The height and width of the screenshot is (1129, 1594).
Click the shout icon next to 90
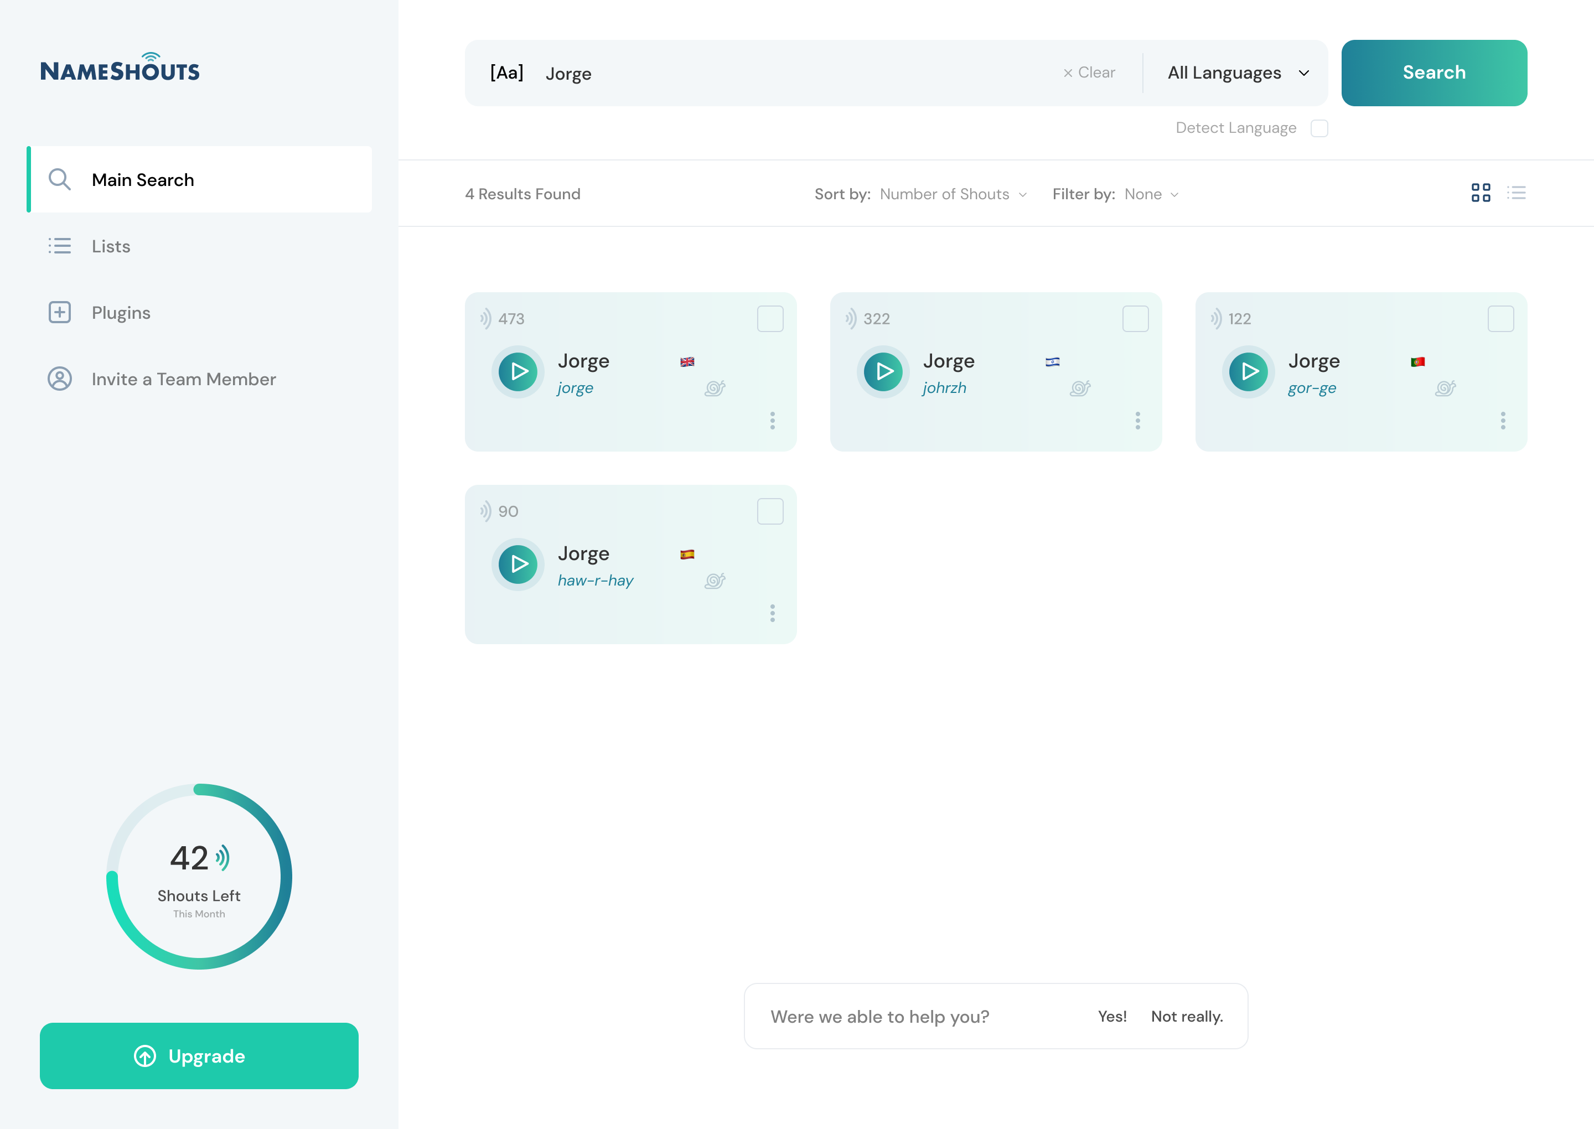click(x=485, y=511)
